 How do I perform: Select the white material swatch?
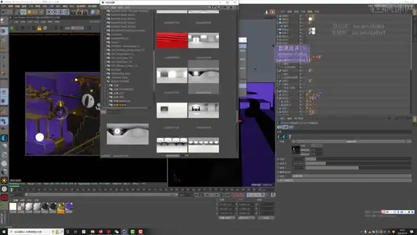[x=13, y=207]
